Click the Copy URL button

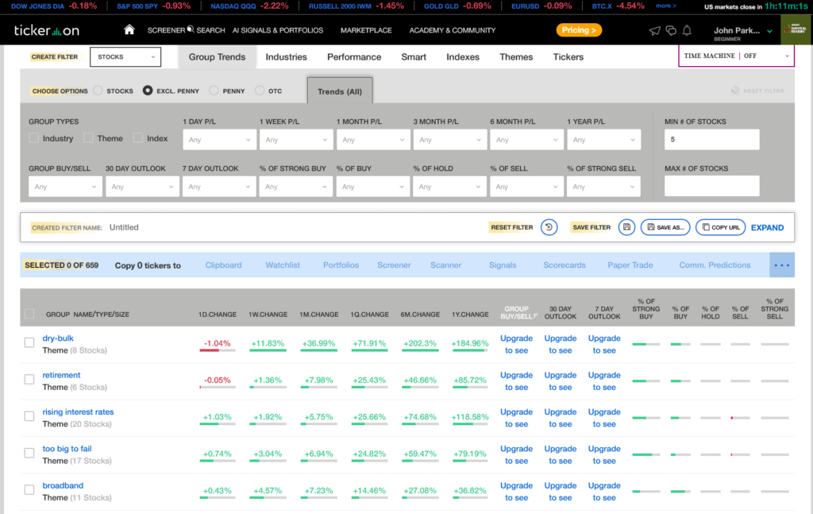720,227
